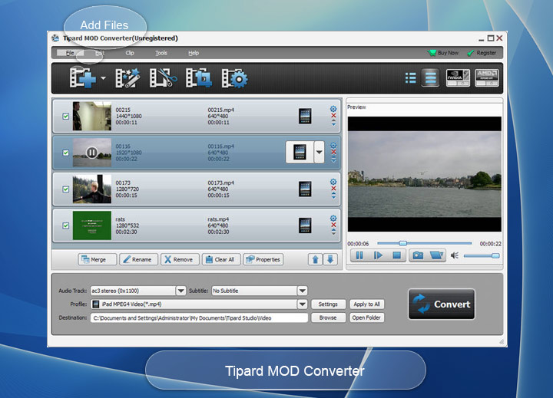
Task: Select the 00215 video thumbnail
Action: click(x=91, y=117)
